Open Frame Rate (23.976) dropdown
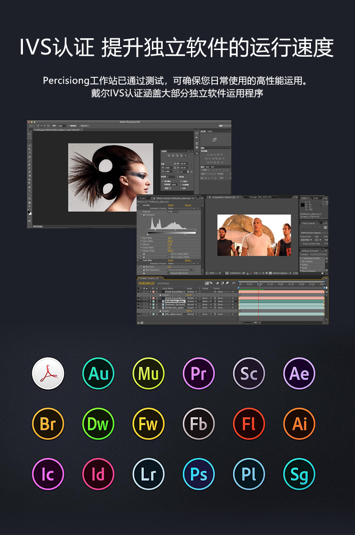 (x=306, y=240)
